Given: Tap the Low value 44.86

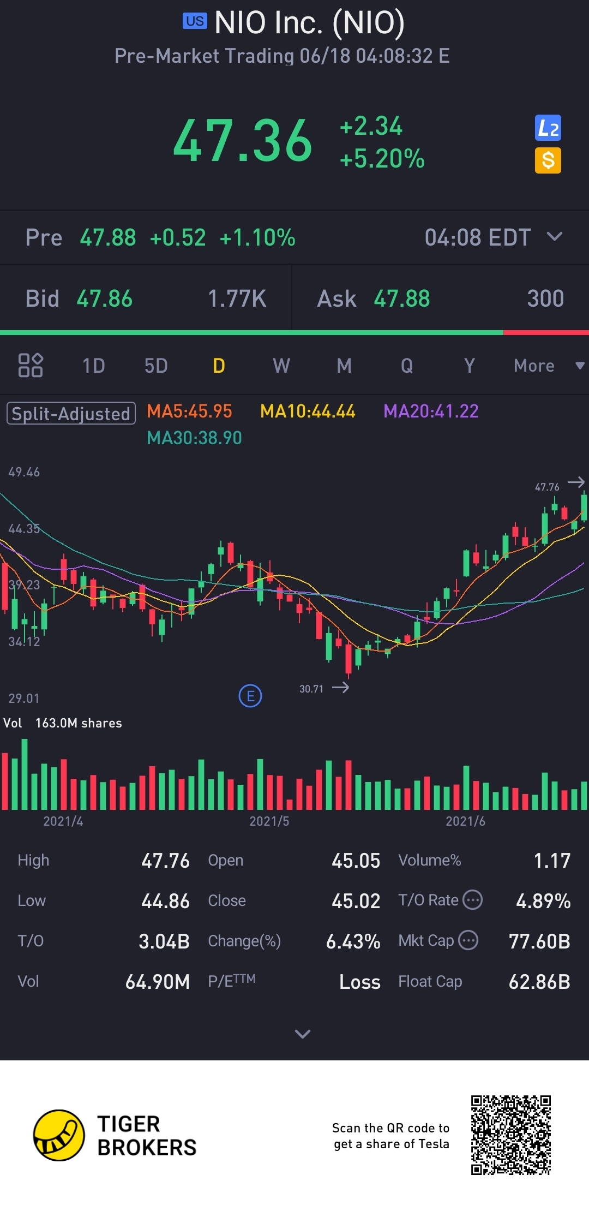Looking at the screenshot, I should (x=165, y=901).
